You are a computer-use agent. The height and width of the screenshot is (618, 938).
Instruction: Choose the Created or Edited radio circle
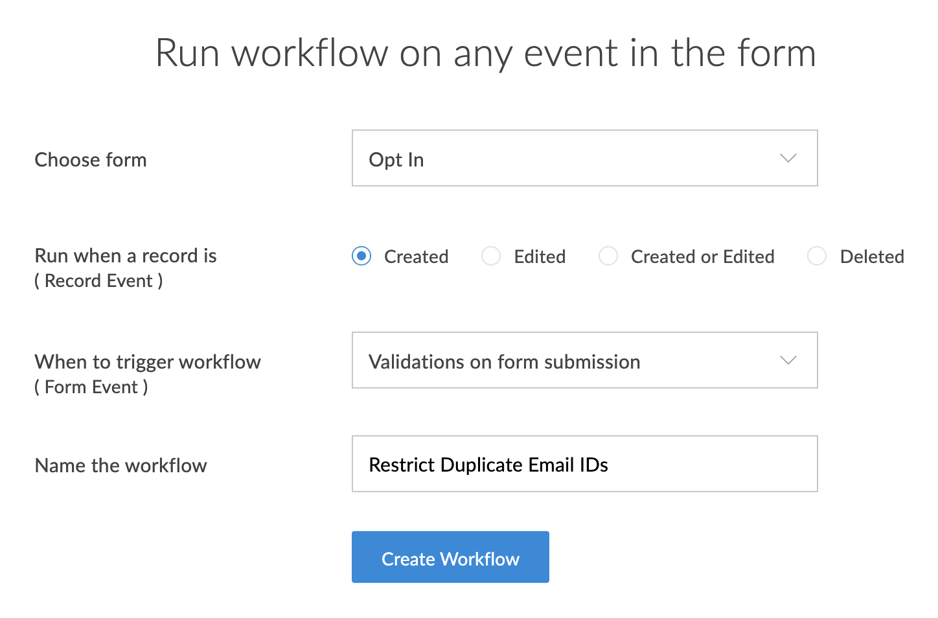[608, 256]
